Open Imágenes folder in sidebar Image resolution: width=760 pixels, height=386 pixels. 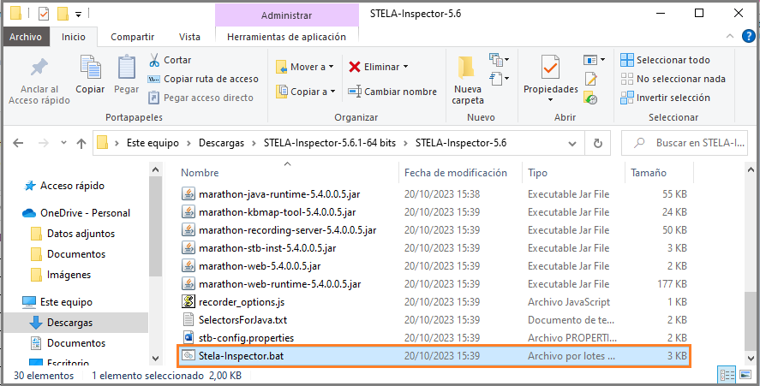pos(69,275)
